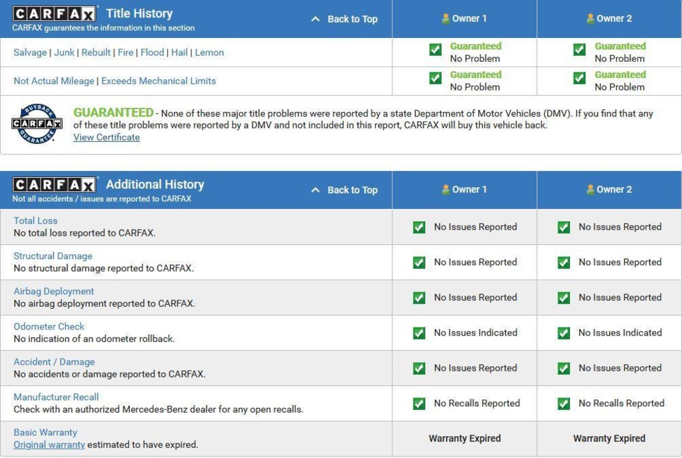The width and height of the screenshot is (682, 458).
Task: Click Back to Top in Title History
Action: (345, 19)
